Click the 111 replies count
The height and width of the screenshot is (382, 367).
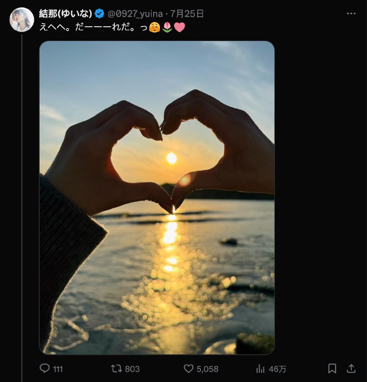(58, 369)
